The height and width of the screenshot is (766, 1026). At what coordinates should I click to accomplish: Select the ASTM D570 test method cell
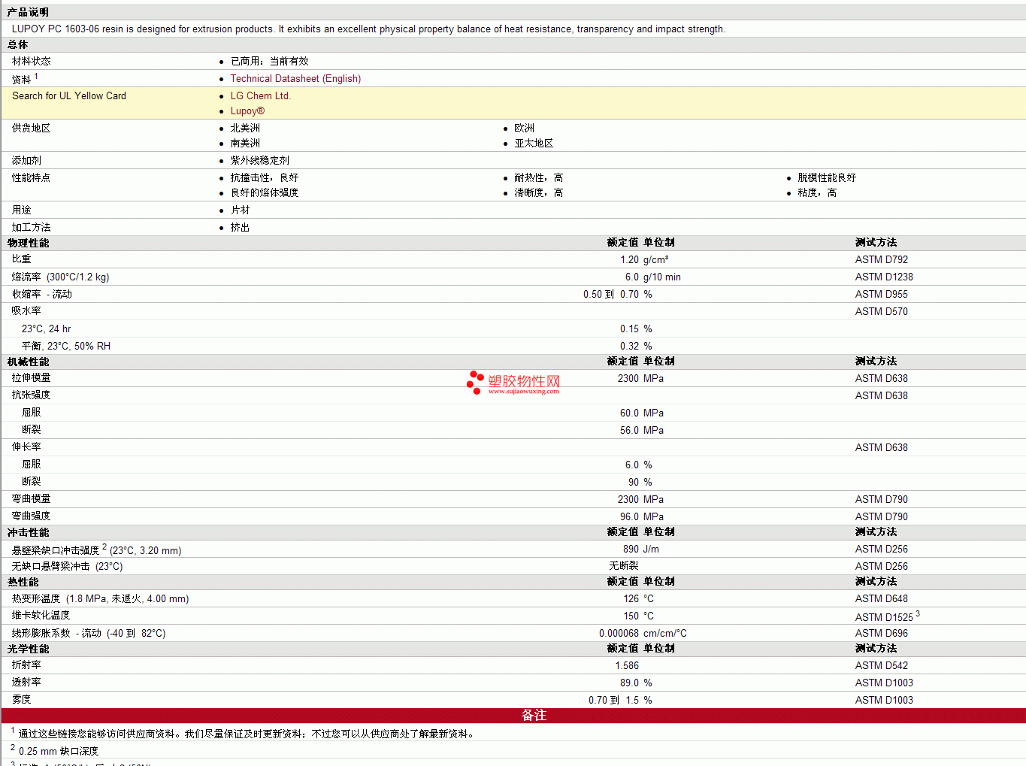(x=881, y=311)
